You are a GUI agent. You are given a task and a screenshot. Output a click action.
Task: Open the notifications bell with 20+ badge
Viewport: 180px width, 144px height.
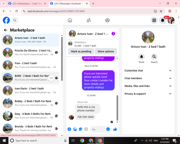tap(162, 20)
